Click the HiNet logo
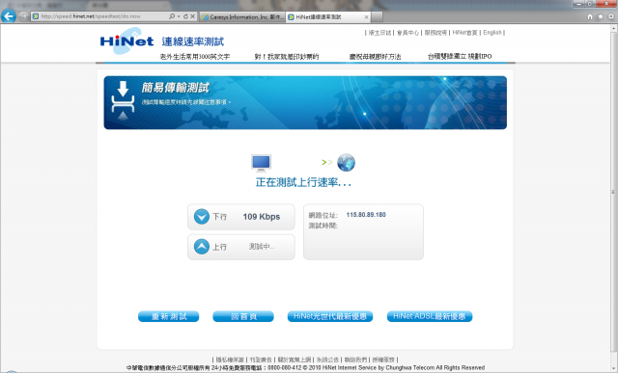 (x=126, y=40)
